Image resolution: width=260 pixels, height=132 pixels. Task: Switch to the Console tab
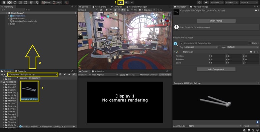point(20,71)
